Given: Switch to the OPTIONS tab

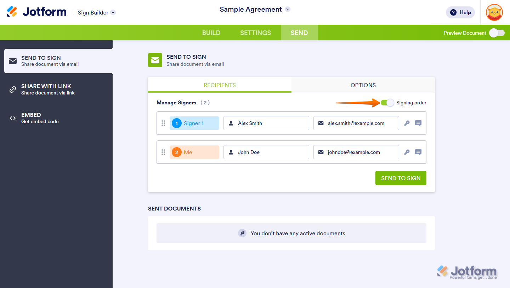Looking at the screenshot, I should pos(363,85).
